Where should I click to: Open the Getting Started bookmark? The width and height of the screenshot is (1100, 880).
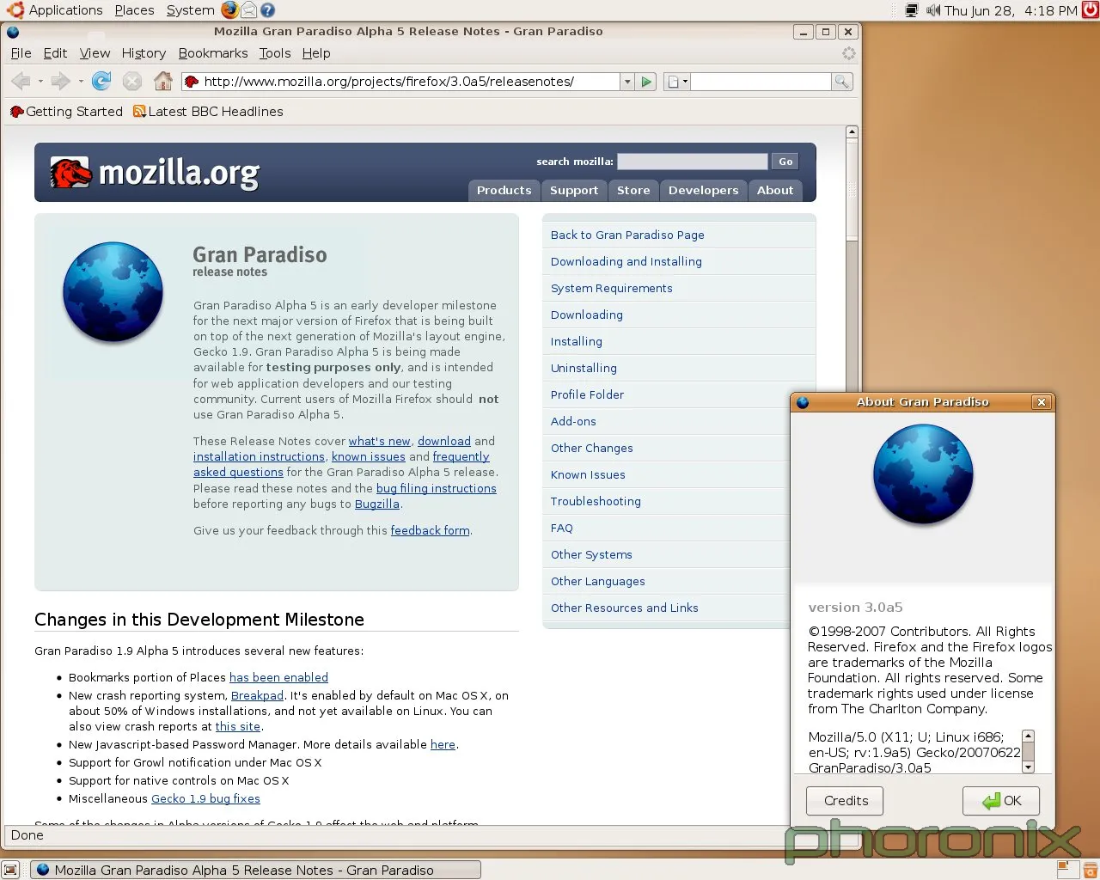66,112
